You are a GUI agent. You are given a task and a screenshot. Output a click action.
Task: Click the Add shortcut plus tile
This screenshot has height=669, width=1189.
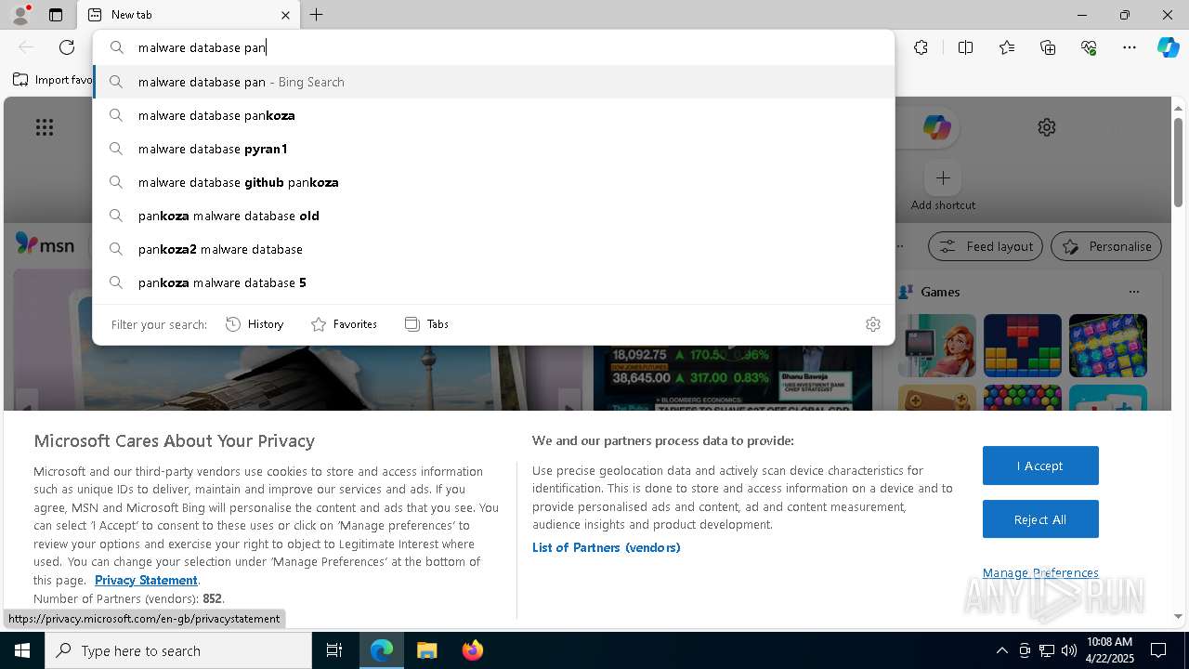pos(943,177)
